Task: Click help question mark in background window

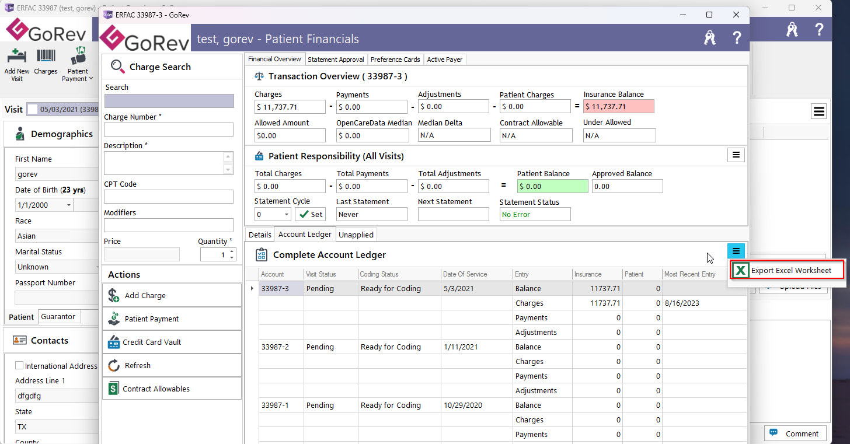Action: pyautogui.click(x=819, y=30)
